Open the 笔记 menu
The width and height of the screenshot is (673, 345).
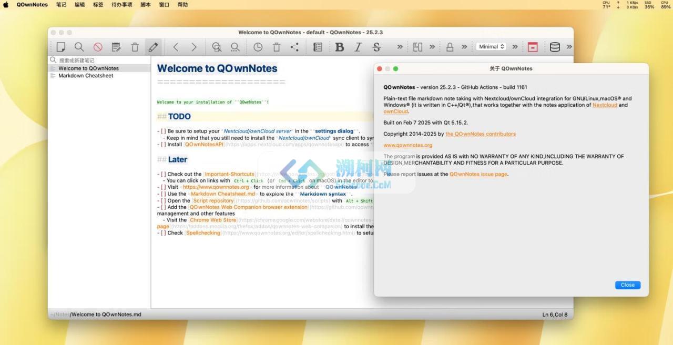tap(61, 5)
